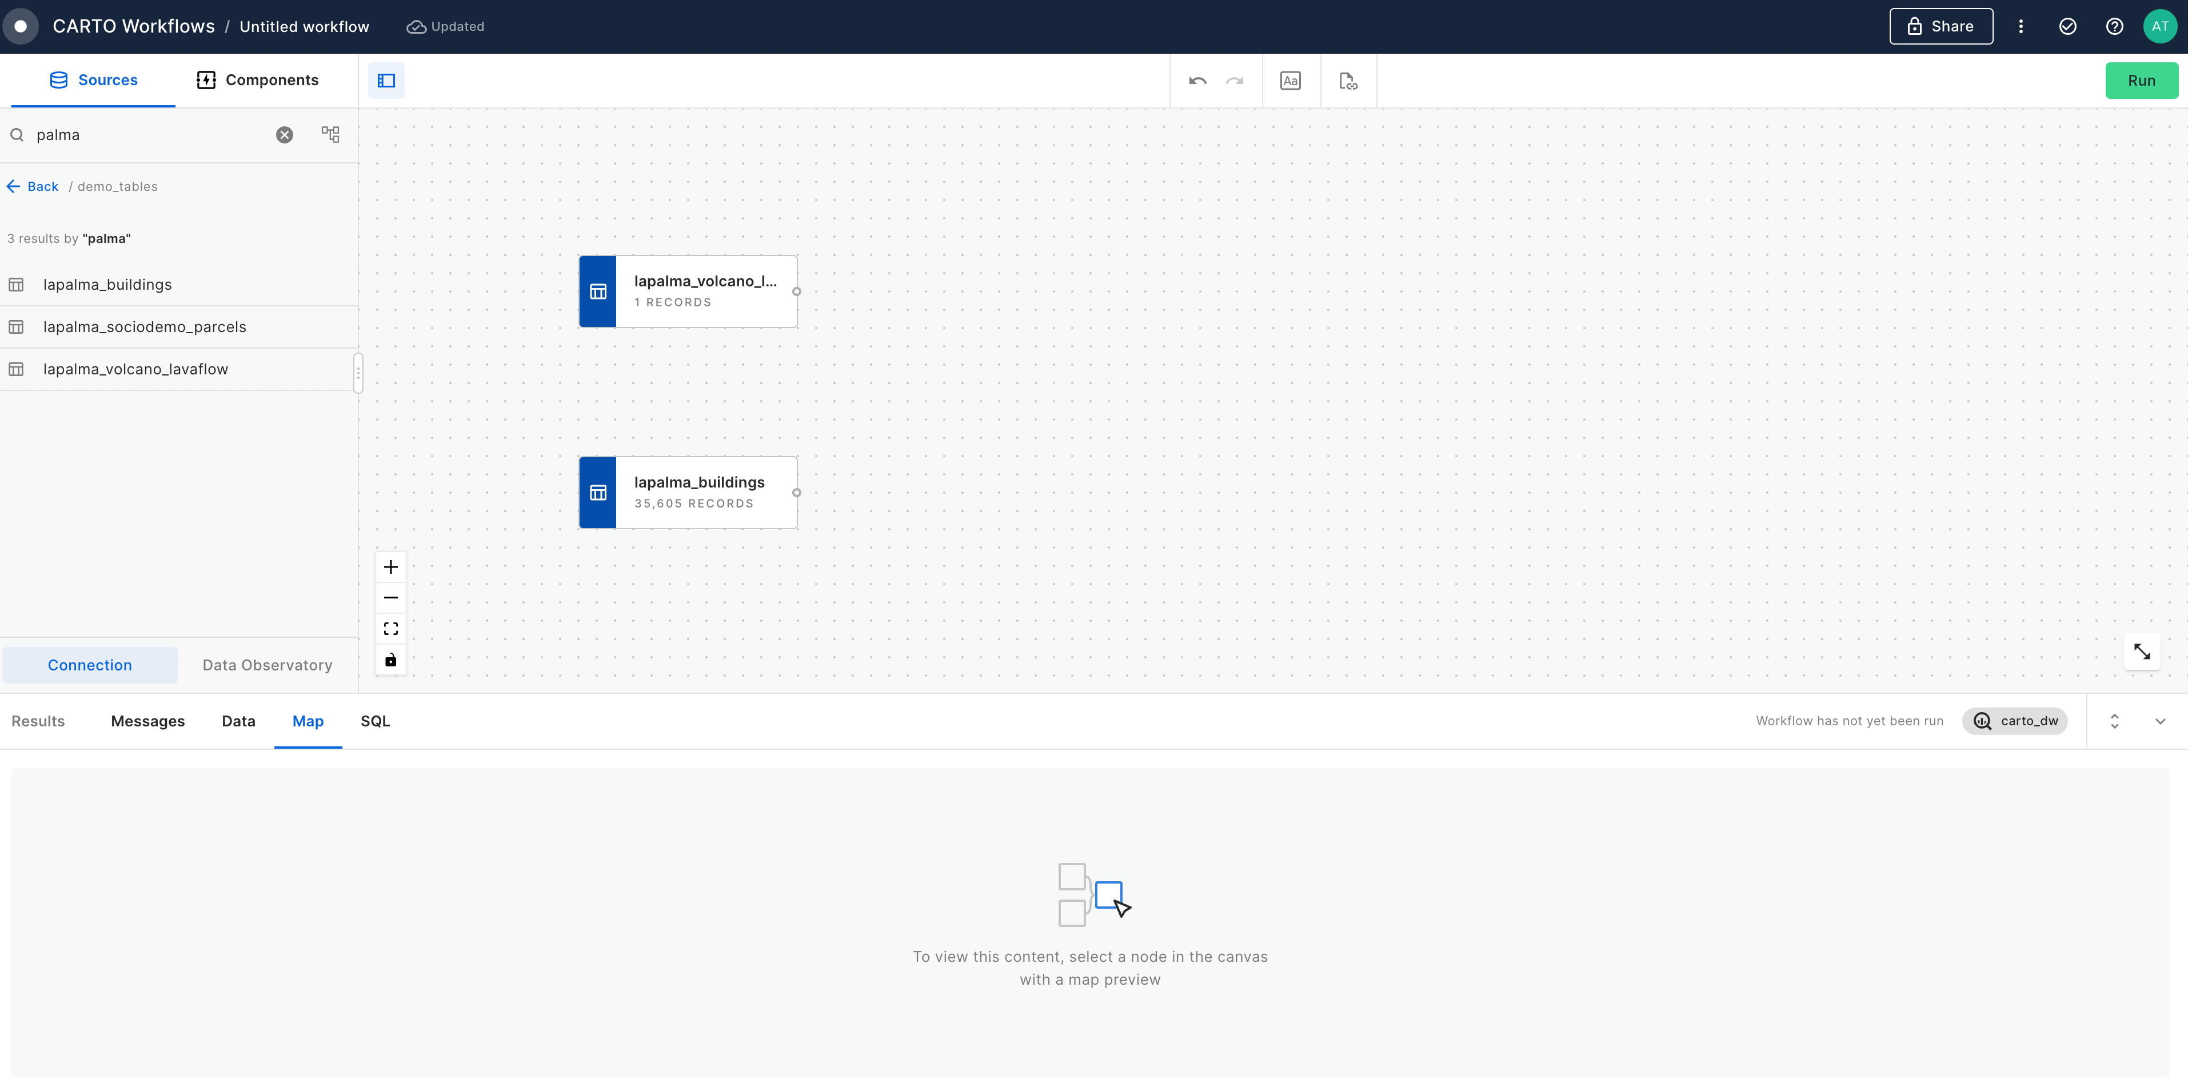Click the output port of lapalma_buildings node
Image resolution: width=2188 pixels, height=1087 pixels.
[x=797, y=493]
